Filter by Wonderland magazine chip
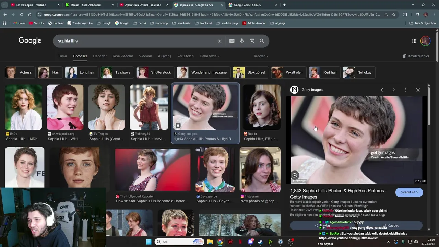 (x=203, y=72)
